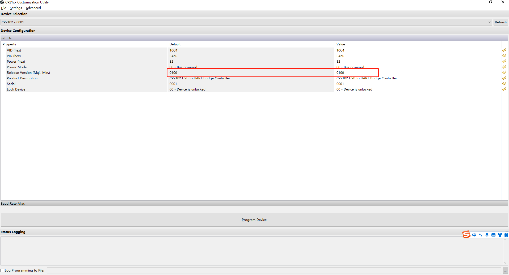Expand the Baud Rate Alias section
Viewport: 509px width, 275px height.
[254, 204]
